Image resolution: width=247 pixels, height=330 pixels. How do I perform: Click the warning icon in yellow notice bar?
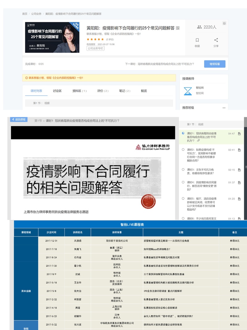click(27, 78)
